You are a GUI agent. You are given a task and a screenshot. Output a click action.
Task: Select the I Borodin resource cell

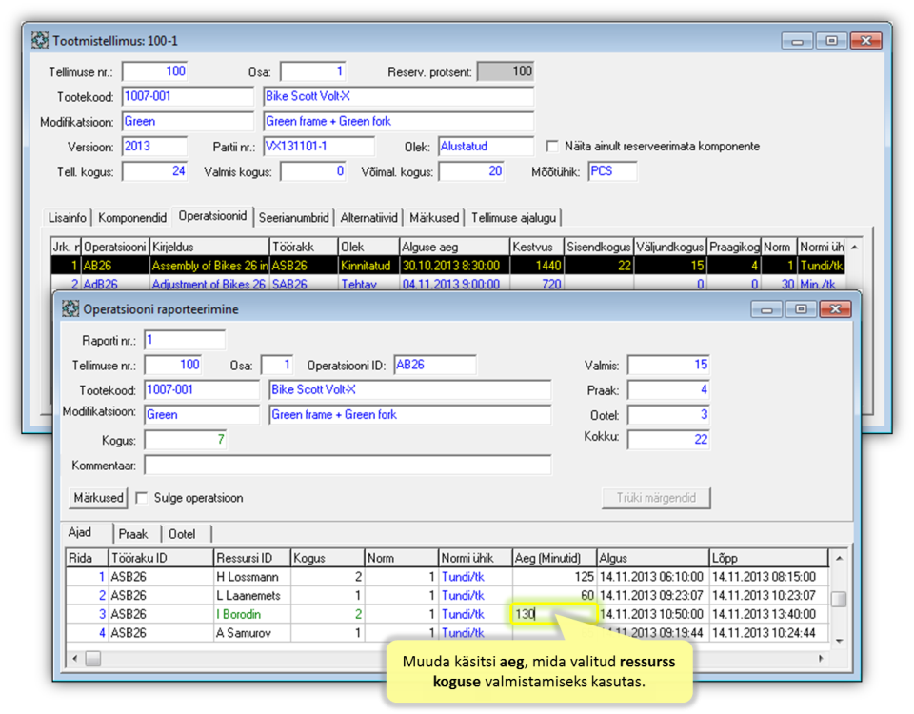[x=251, y=614]
